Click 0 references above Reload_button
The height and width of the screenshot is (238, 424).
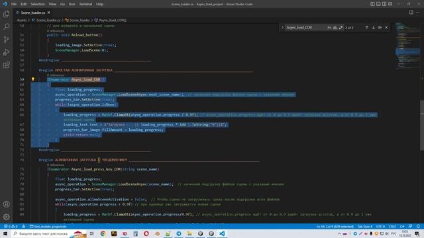[x=56, y=31]
